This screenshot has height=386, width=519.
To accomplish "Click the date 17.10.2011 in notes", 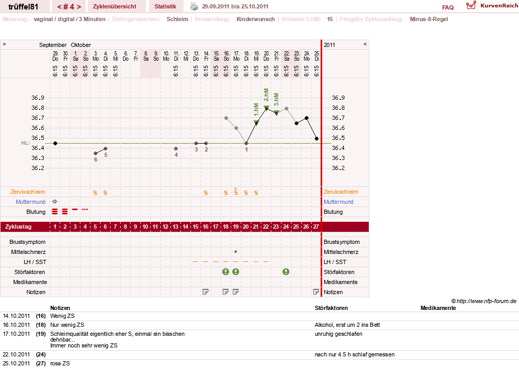I will point(16,334).
